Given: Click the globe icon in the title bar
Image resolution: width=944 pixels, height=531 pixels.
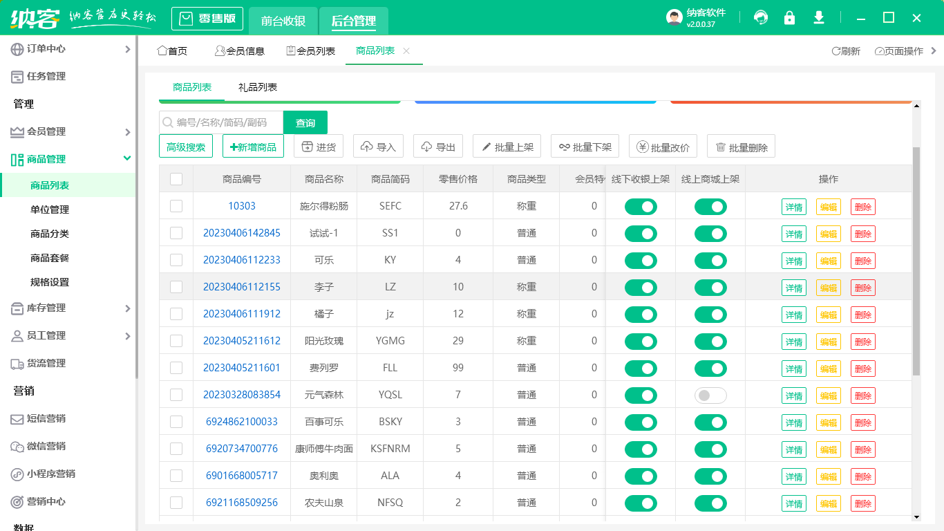Looking at the screenshot, I should coord(760,18).
